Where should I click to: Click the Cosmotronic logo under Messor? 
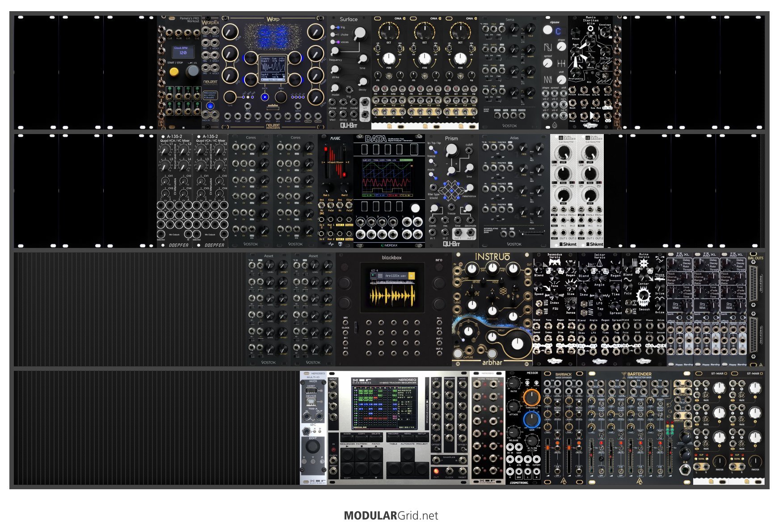pyautogui.click(x=519, y=483)
